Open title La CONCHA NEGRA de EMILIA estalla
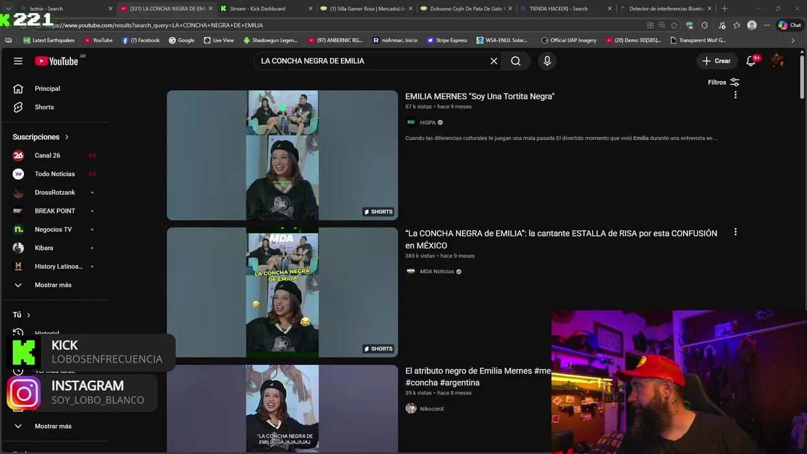This screenshot has width=807, height=454. tap(561, 240)
